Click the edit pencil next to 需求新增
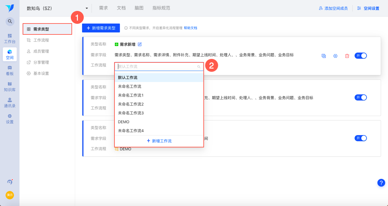This screenshot has width=388, height=206. 140,44
